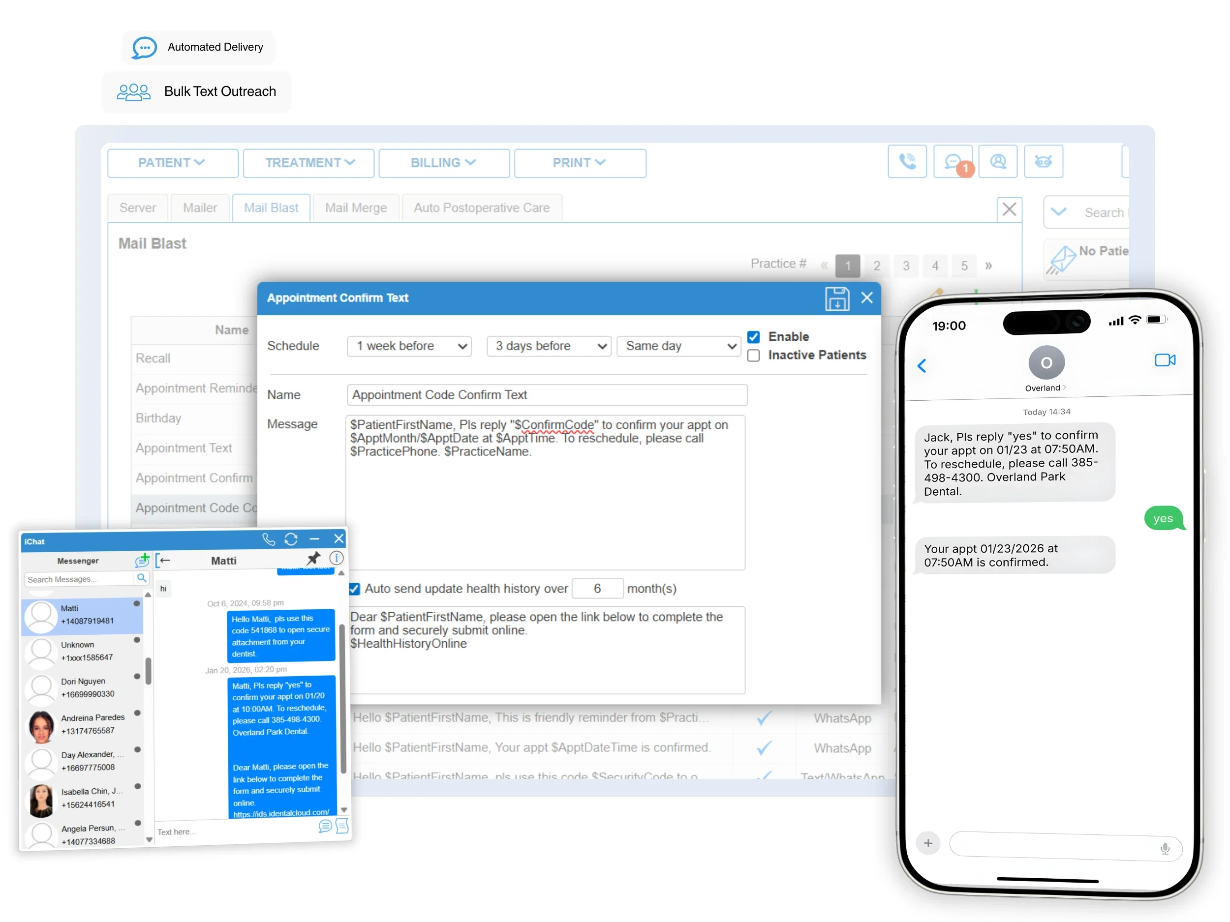The width and height of the screenshot is (1230, 922).
Task: Click the search magnifier in Search Messages box
Action: [x=142, y=578]
